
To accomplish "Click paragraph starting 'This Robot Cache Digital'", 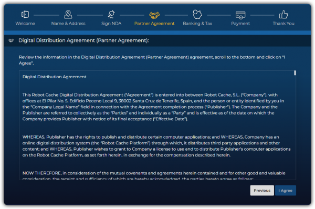I will pos(153,107).
